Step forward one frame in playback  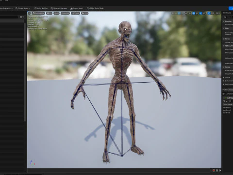click(220, 170)
